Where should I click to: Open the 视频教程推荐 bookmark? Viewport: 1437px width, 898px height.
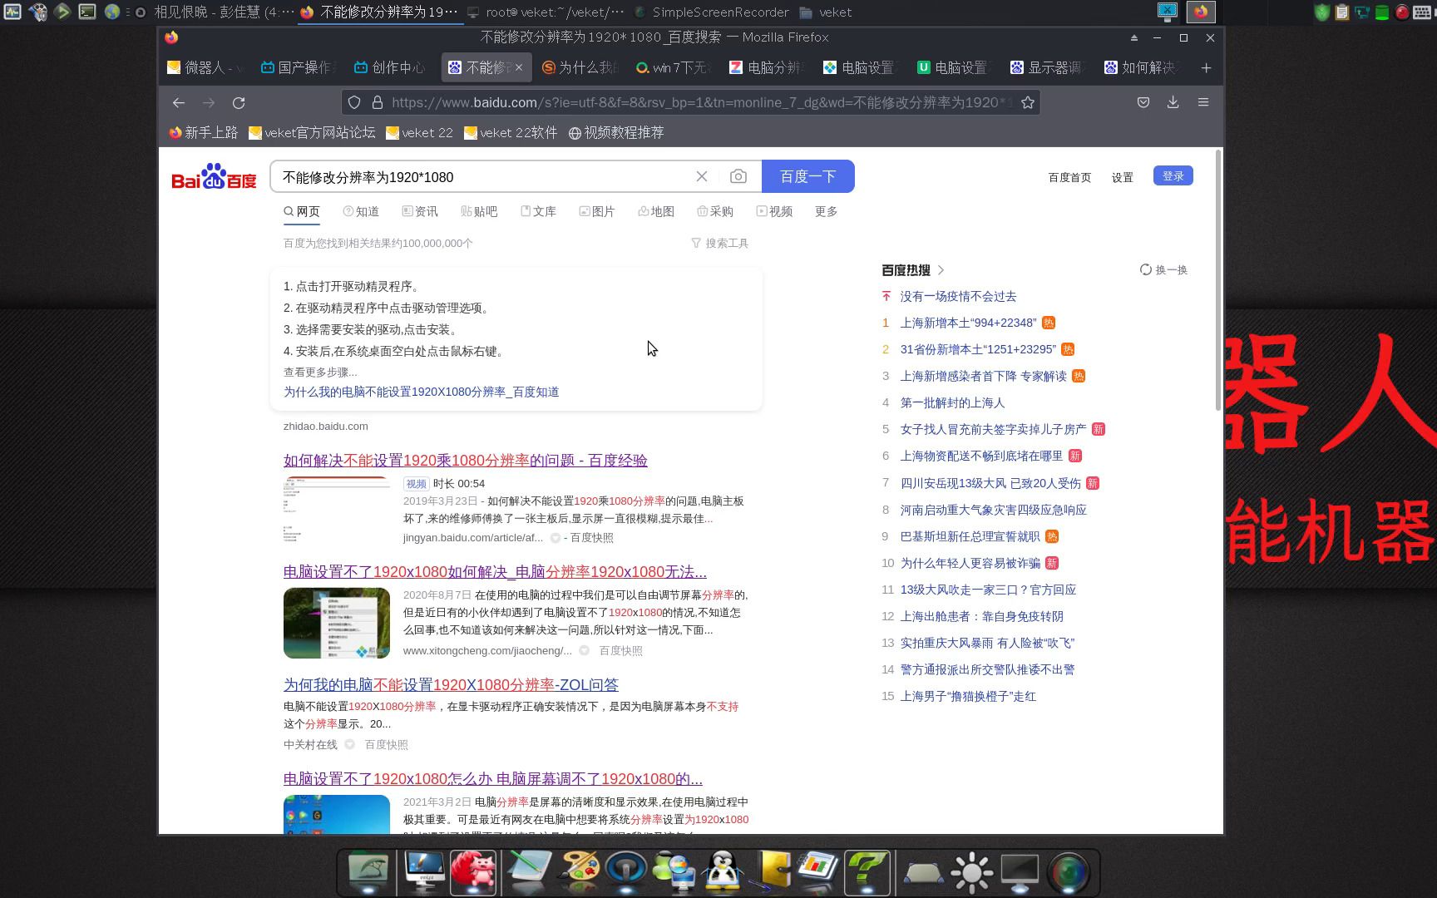616,132
